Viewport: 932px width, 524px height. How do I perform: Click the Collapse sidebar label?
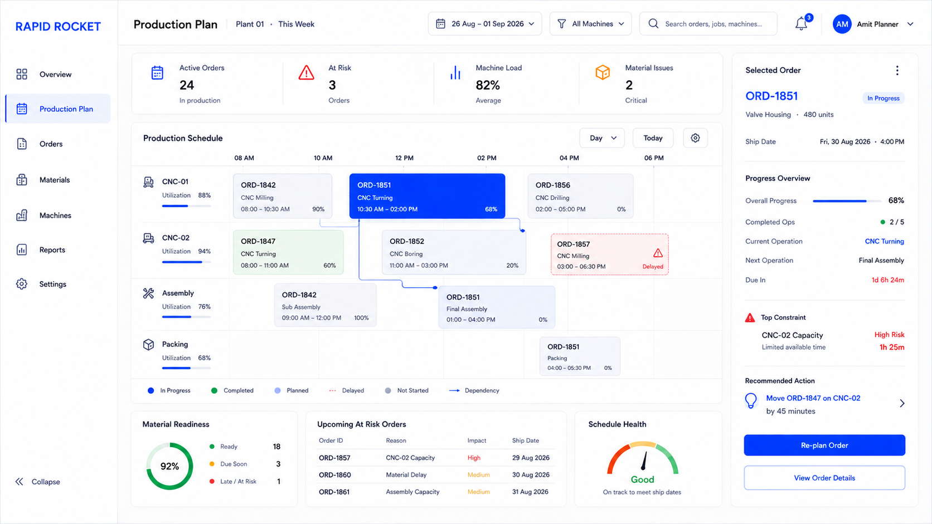pos(46,482)
